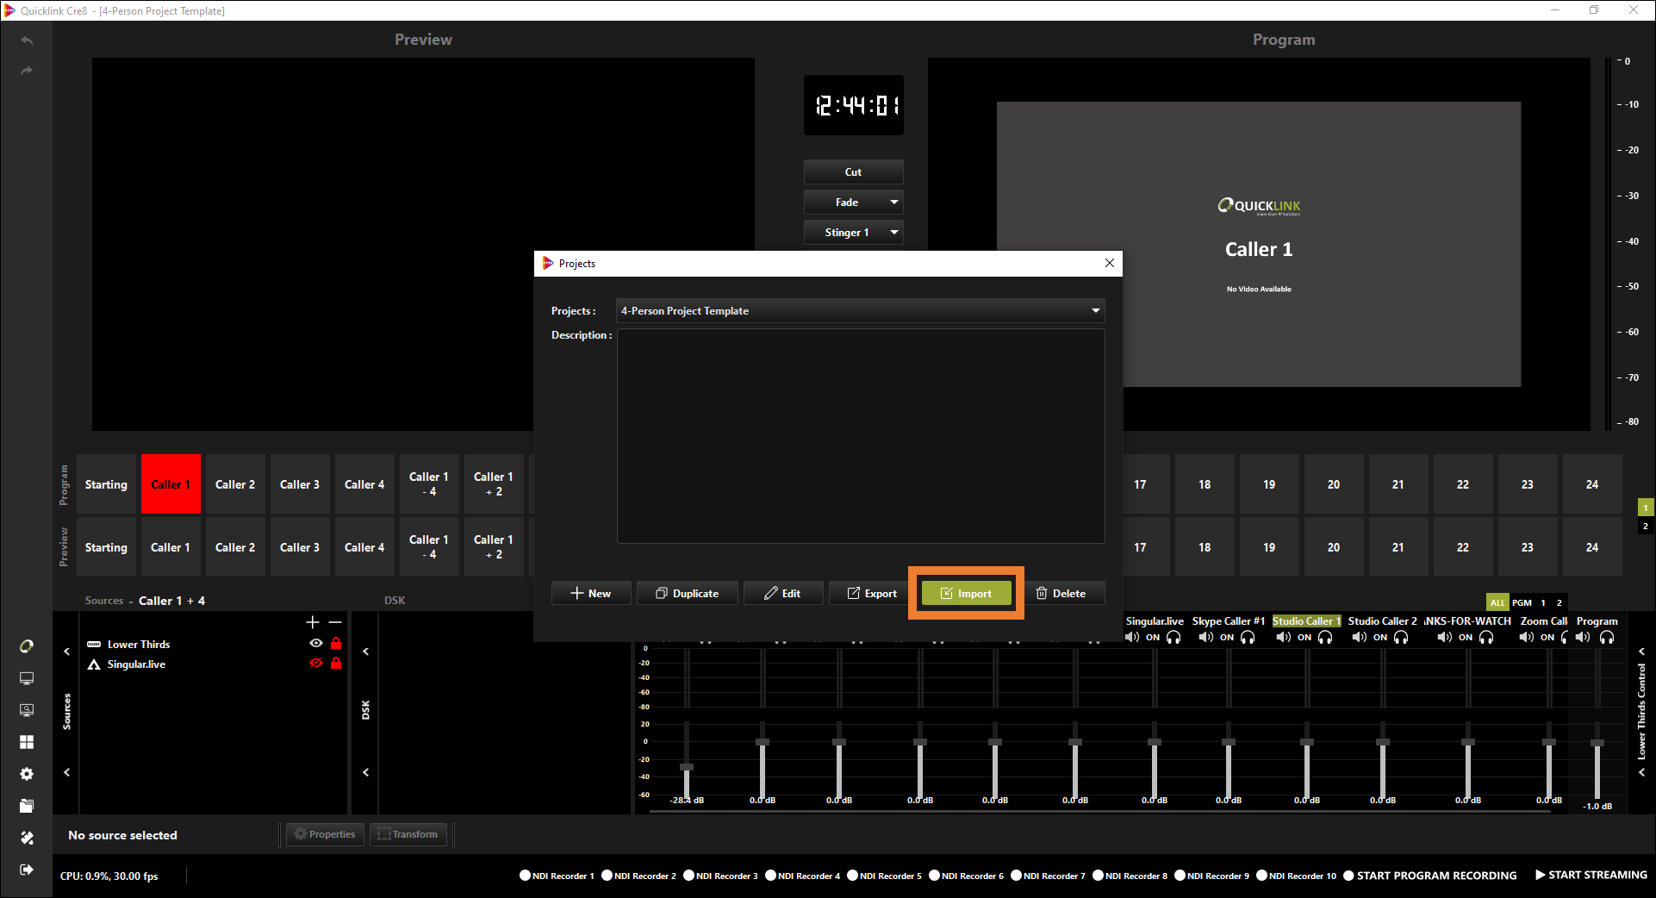Screen dimensions: 1656x898
Task: Show the hidden Singular.live source
Action: (x=316, y=664)
